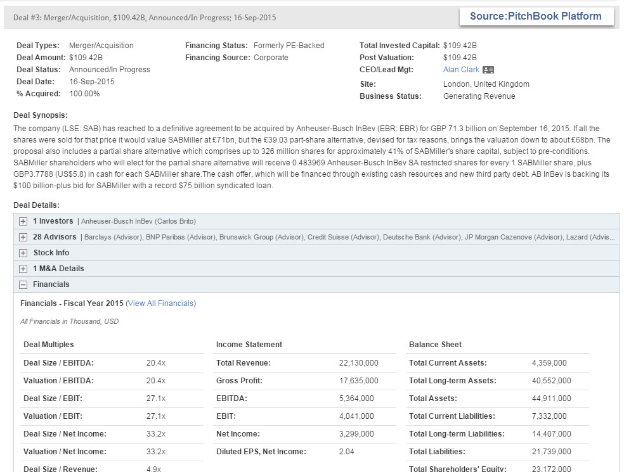Expand the Stock Info section
This screenshot has height=472, width=624.
(x=23, y=253)
